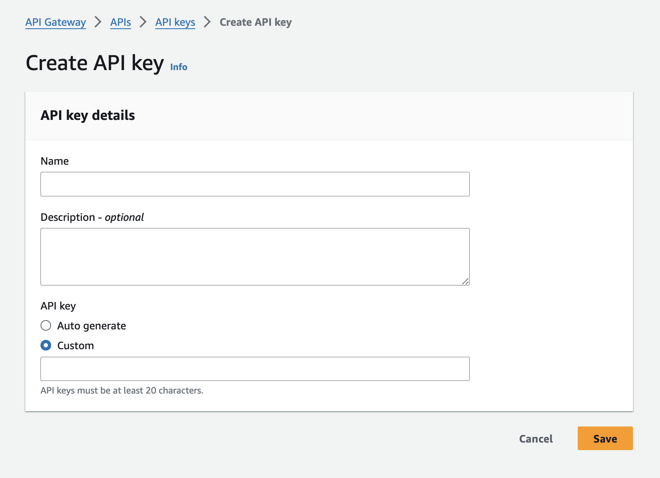Grab the Description box resize handle
The height and width of the screenshot is (478, 660).
click(x=465, y=281)
